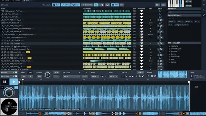Select the MINOR key button
The height and width of the screenshot is (116, 206).
tap(189, 6)
